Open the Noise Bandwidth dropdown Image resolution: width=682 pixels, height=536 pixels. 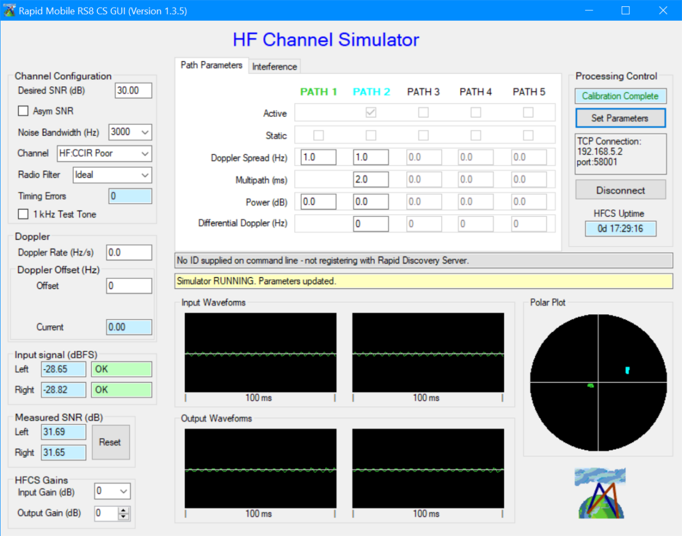pyautogui.click(x=145, y=132)
